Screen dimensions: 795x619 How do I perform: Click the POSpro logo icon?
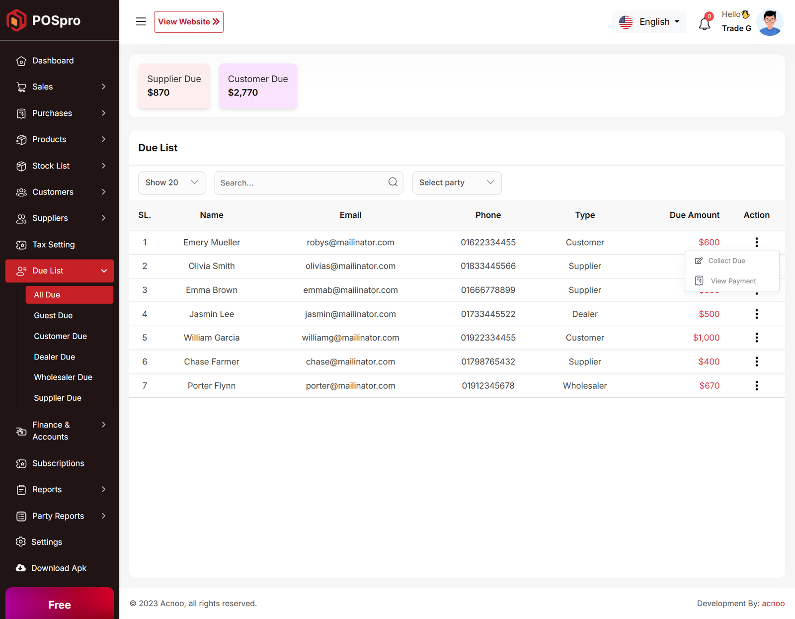pos(16,20)
